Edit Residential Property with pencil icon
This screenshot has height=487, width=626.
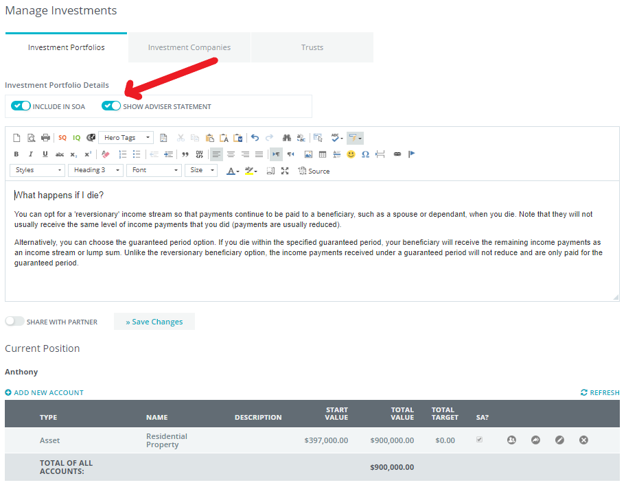pyautogui.click(x=559, y=440)
